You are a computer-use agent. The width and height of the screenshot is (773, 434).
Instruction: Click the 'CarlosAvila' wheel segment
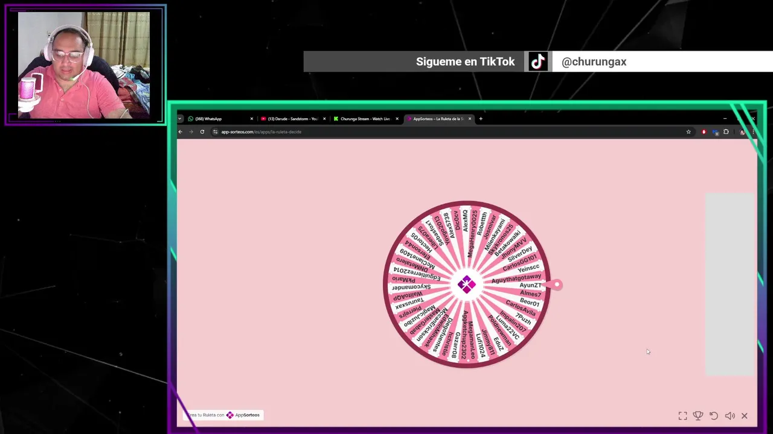coord(521,307)
